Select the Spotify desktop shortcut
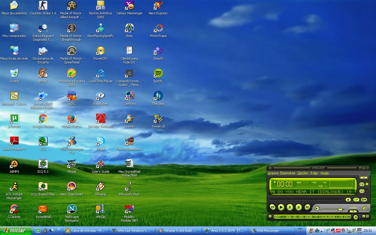The height and width of the screenshot is (235, 376). 158,74
